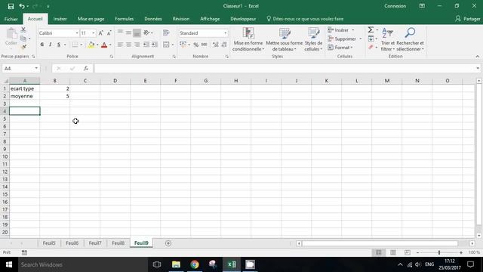
Task: Open the Formules ribbon tab
Action: click(x=124, y=19)
